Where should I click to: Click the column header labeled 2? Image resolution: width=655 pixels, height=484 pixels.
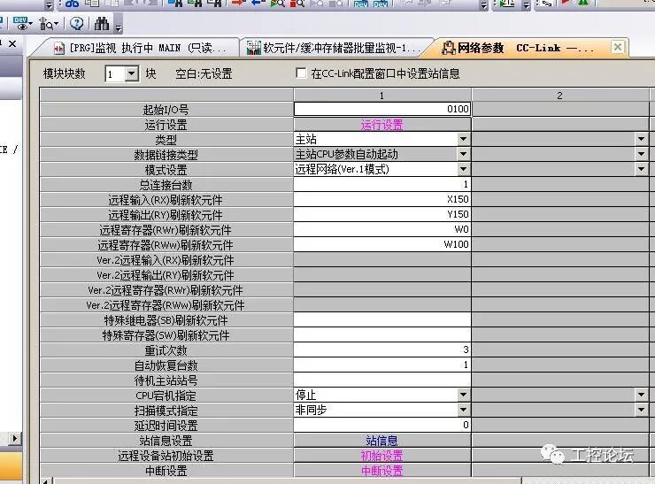560,96
